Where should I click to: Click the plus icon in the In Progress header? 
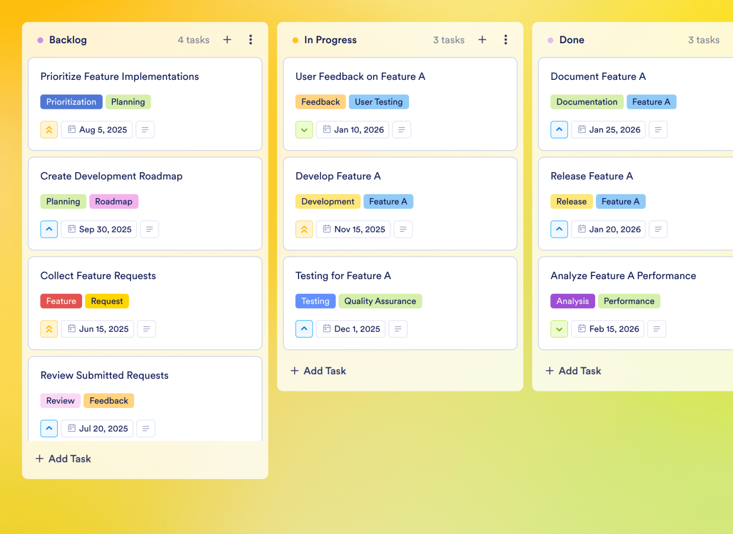482,40
